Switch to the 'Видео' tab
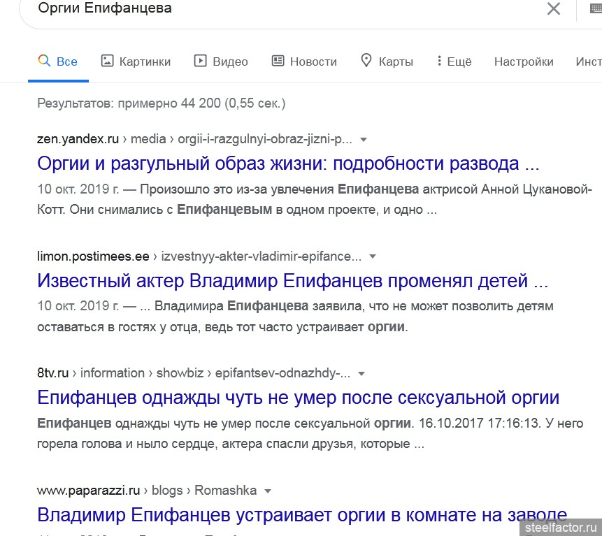The image size is (602, 536). [221, 61]
